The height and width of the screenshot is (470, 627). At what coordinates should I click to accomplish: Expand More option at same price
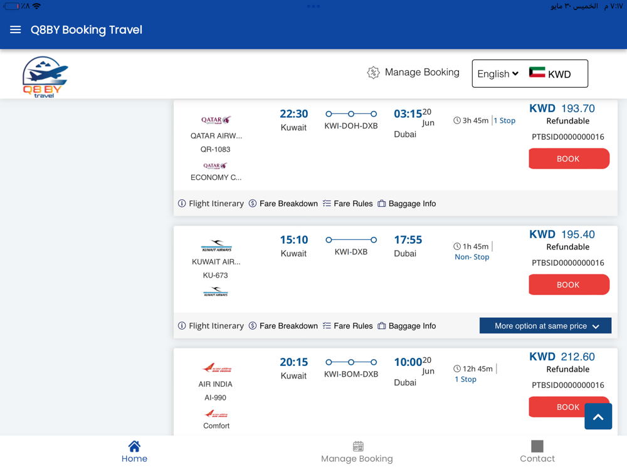545,326
